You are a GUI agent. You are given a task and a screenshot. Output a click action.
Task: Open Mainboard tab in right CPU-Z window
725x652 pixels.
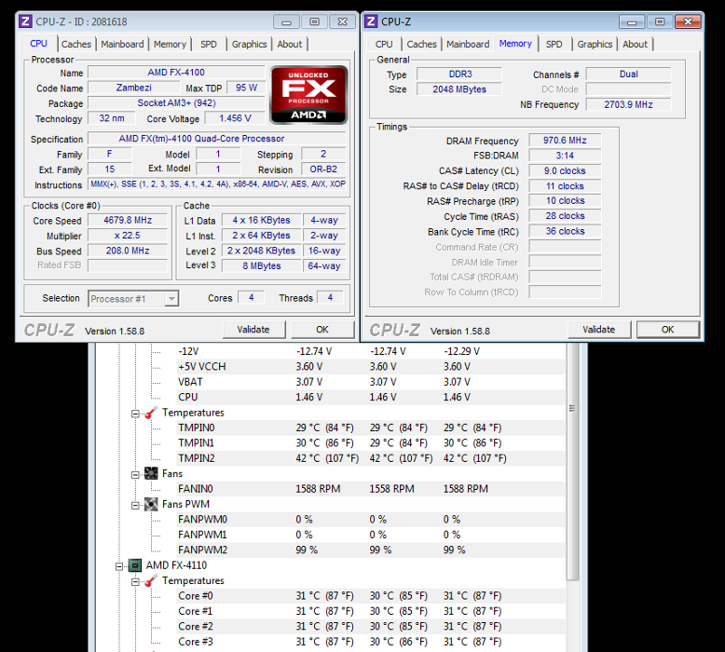point(468,45)
